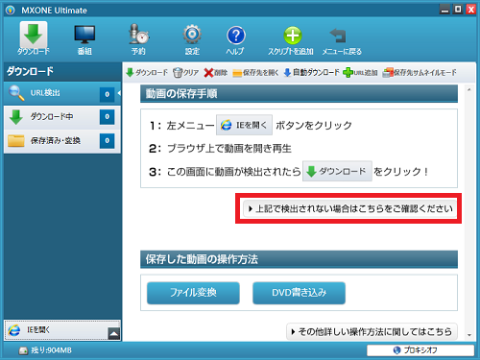Click the 残り:904MB disk status
480x360 pixels.
45,350
